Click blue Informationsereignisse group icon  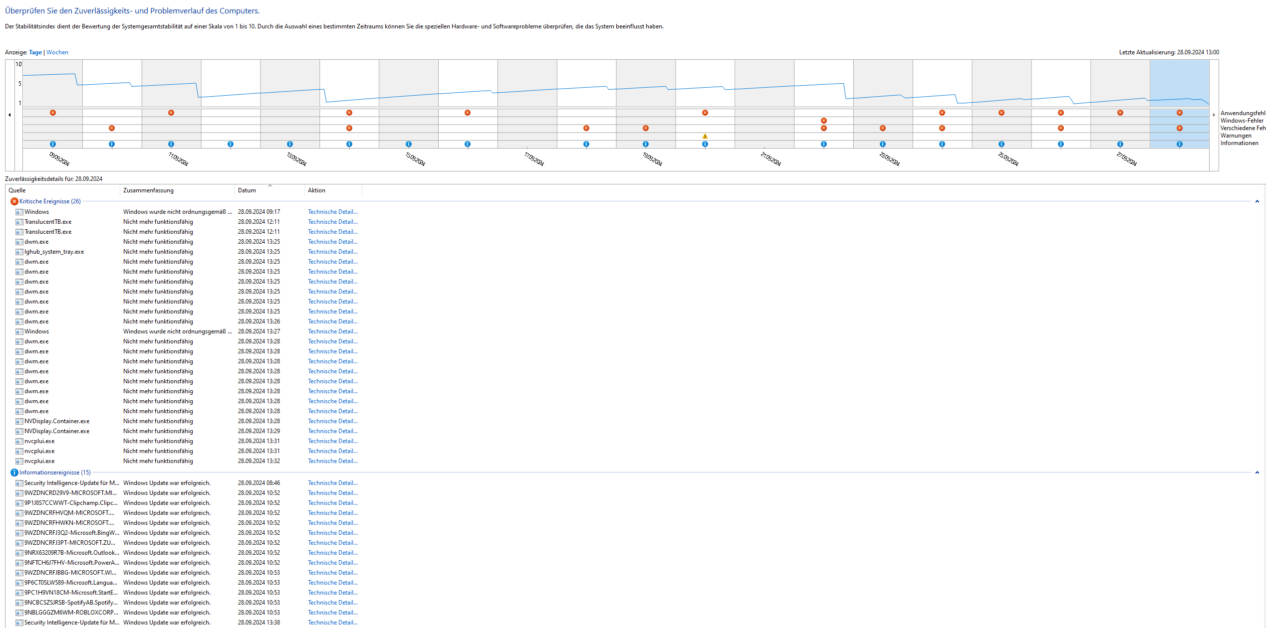pyautogui.click(x=14, y=472)
